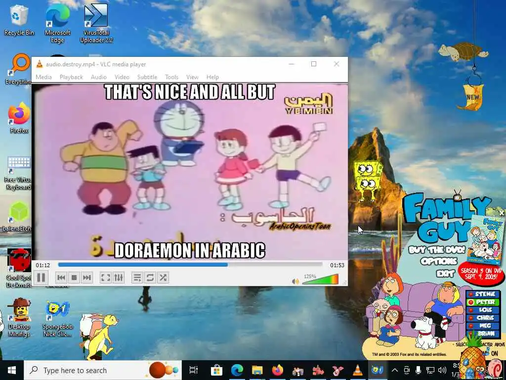This screenshot has width=506, height=380.
Task: Open the Tools menu
Action: click(x=171, y=77)
